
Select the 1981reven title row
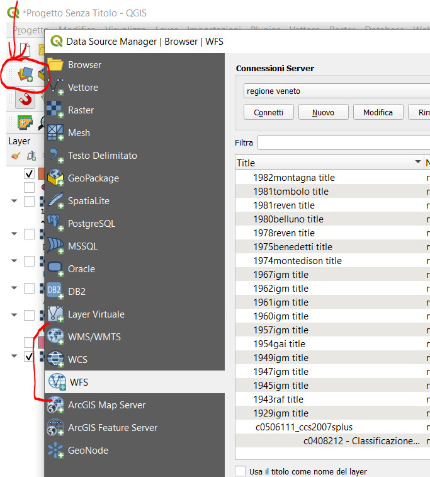coord(332,205)
